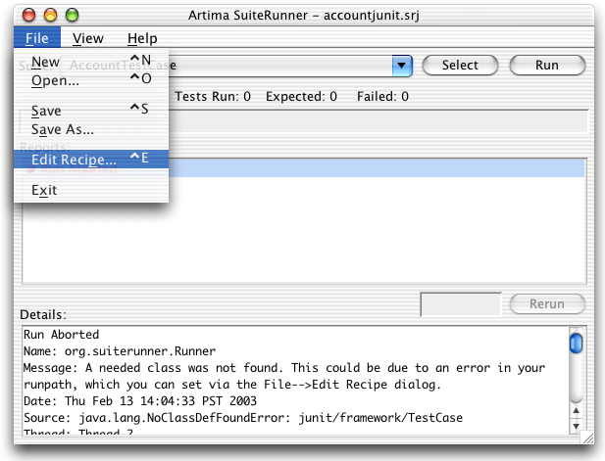This screenshot has width=605, height=461.
Task: Click the 'Failed: 0' text
Action: pos(382,96)
